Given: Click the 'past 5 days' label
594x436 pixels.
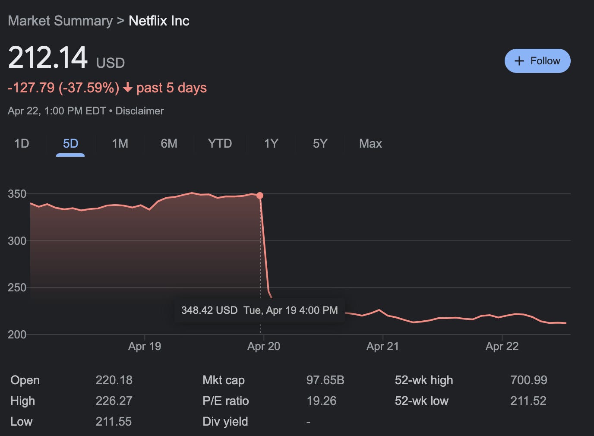Looking at the screenshot, I should [x=171, y=88].
